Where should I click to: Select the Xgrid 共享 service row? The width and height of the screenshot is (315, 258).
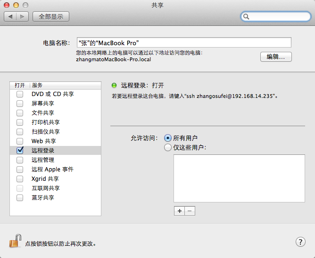point(55,179)
